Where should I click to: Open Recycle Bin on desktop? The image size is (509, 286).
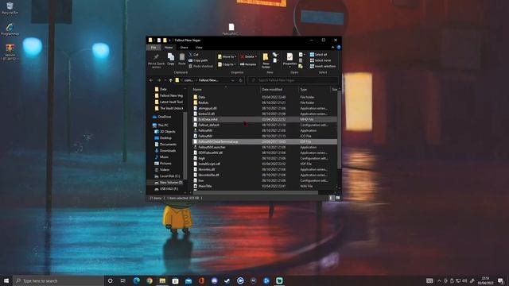(10, 9)
